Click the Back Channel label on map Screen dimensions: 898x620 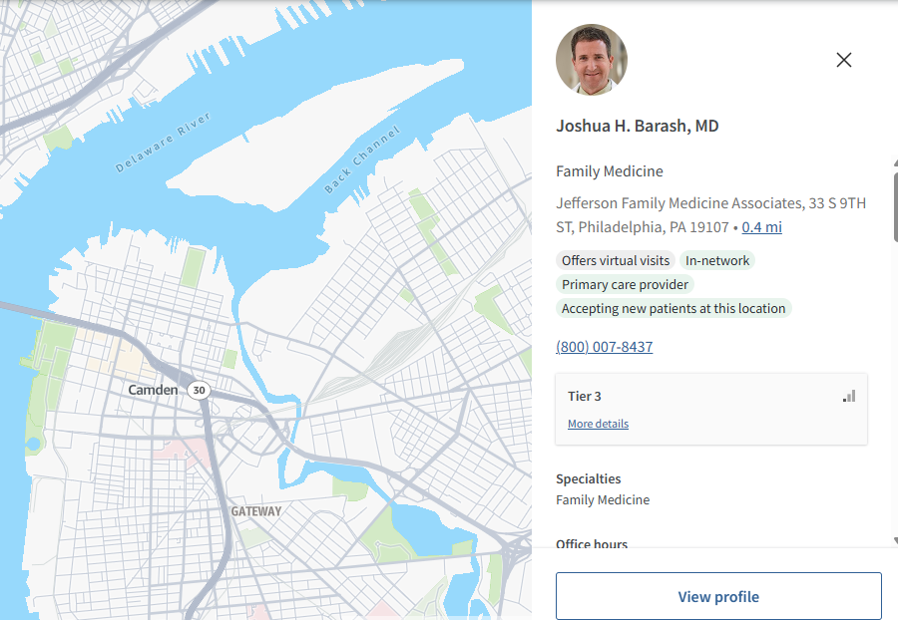362,159
